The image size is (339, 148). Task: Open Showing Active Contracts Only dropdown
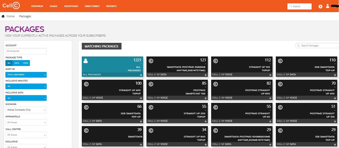[26, 110]
